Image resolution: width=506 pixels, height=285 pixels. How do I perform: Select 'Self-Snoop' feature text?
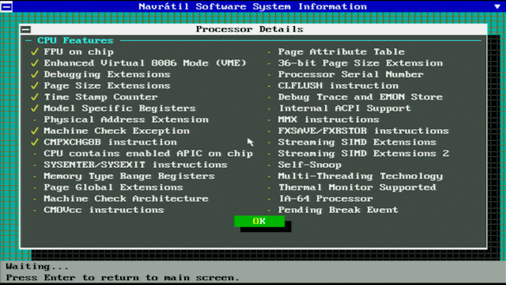tap(310, 165)
